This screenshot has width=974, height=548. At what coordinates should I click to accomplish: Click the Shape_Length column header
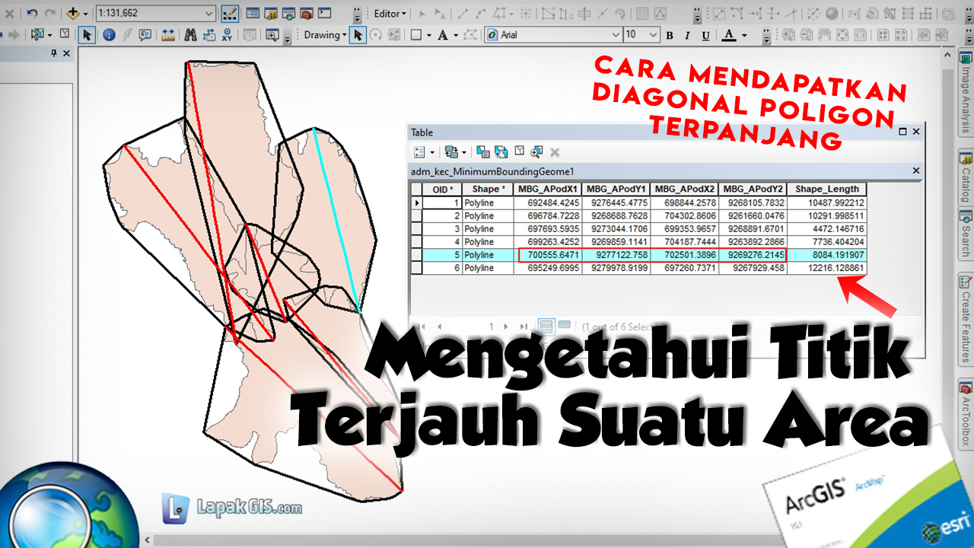click(x=826, y=190)
